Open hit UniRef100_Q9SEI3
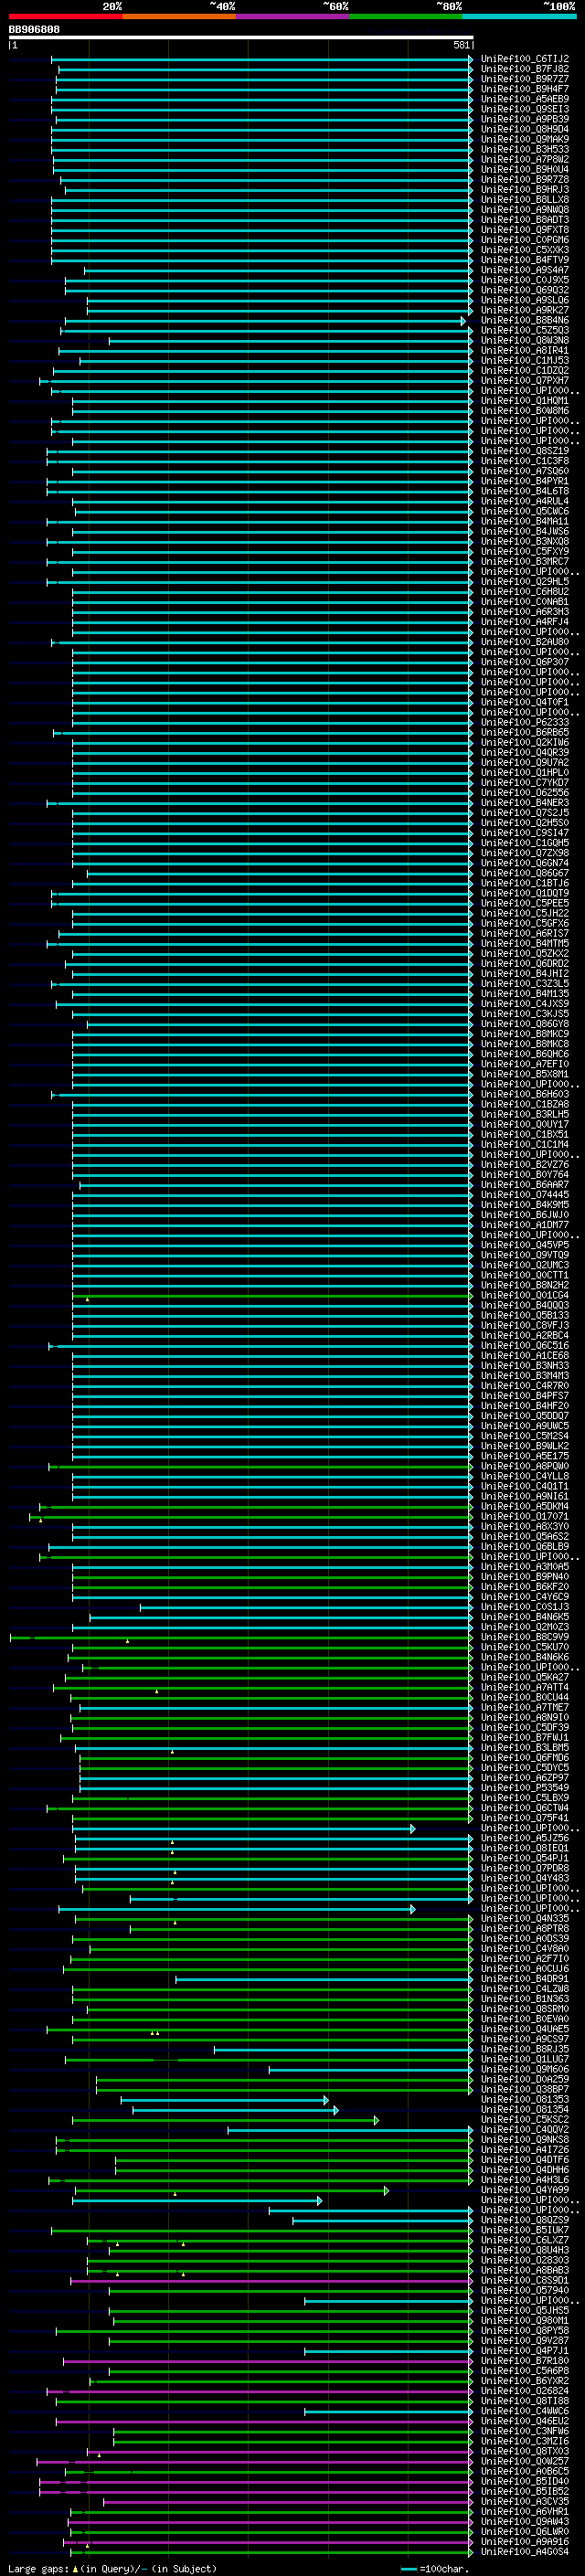 (525, 109)
